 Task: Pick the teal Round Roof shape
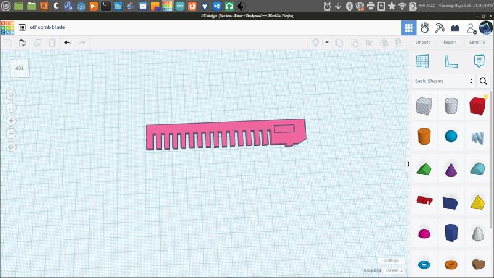tap(477, 169)
